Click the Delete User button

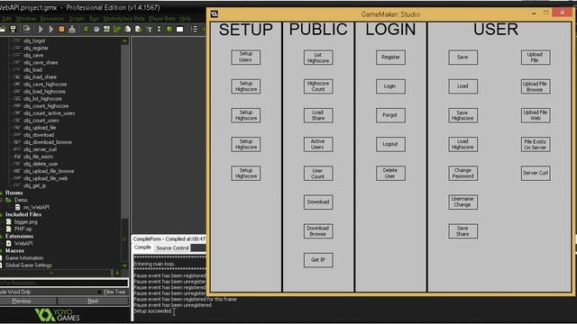tap(390, 173)
